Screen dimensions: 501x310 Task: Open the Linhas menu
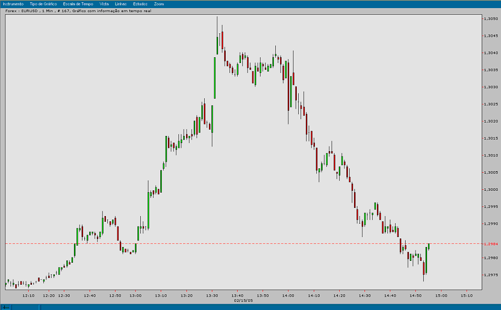(120, 3)
